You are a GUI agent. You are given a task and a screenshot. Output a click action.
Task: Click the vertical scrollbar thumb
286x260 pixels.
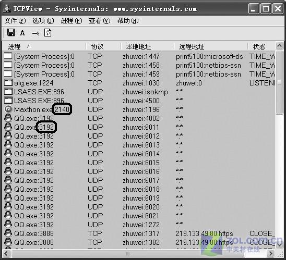click(x=279, y=82)
